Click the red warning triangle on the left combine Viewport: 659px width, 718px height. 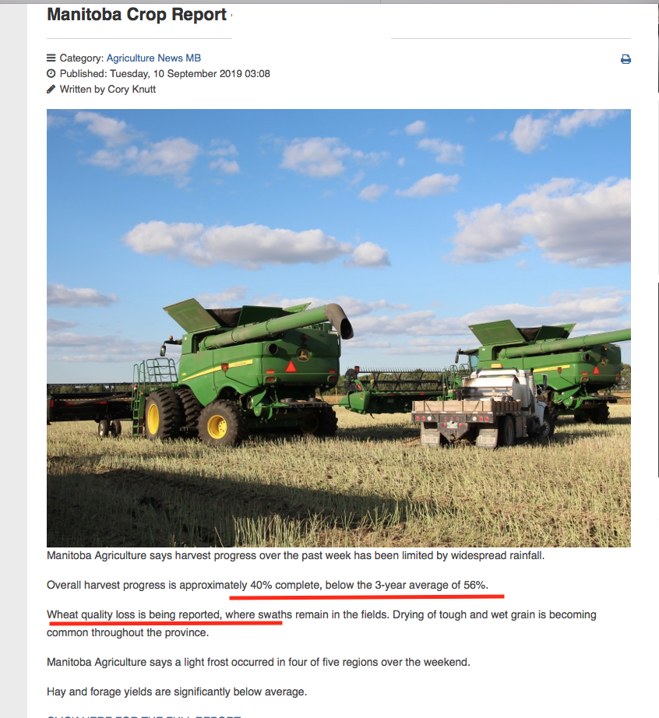291,367
